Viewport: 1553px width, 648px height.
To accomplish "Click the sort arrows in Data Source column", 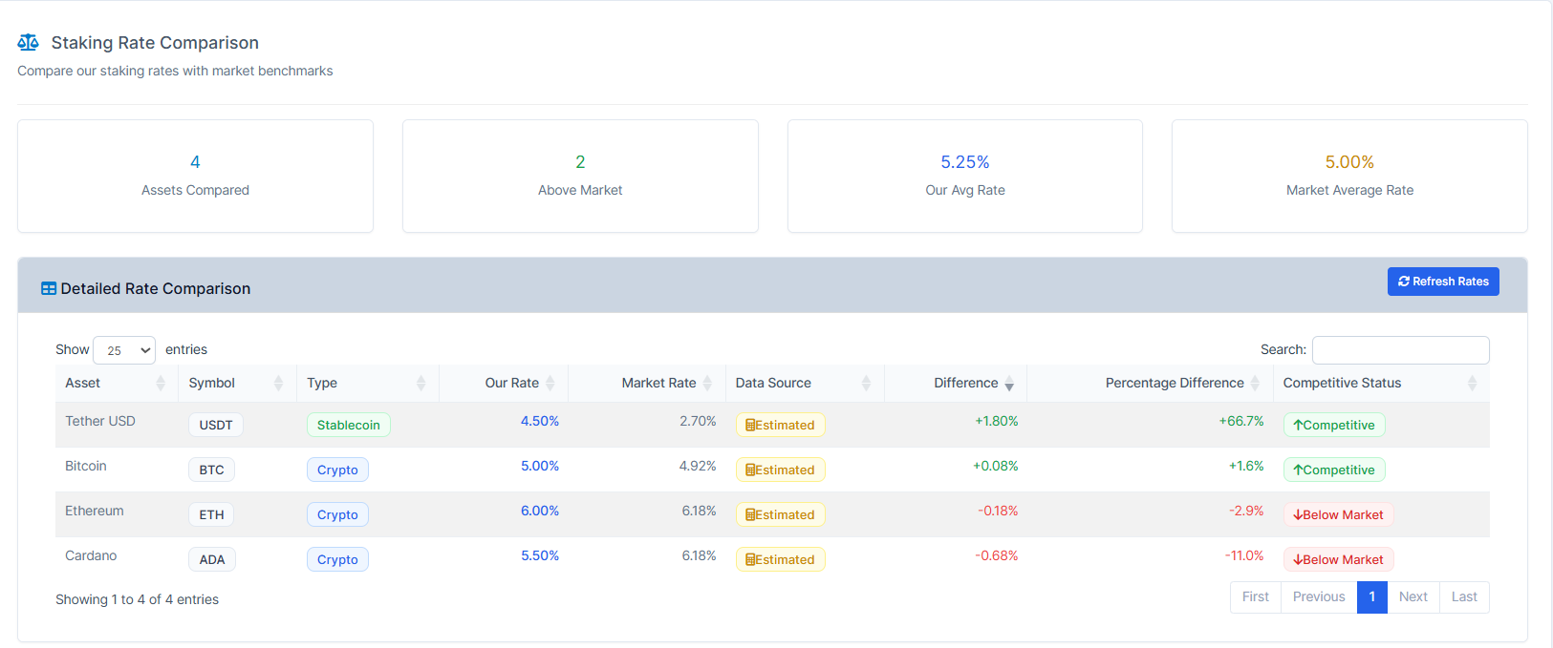I will tap(866, 383).
